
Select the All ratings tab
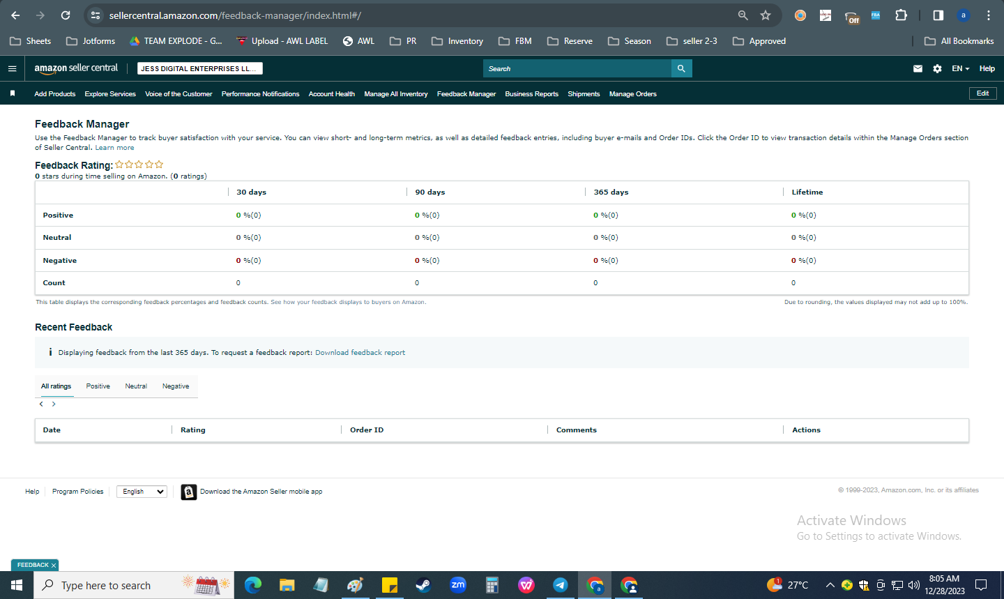tap(56, 386)
